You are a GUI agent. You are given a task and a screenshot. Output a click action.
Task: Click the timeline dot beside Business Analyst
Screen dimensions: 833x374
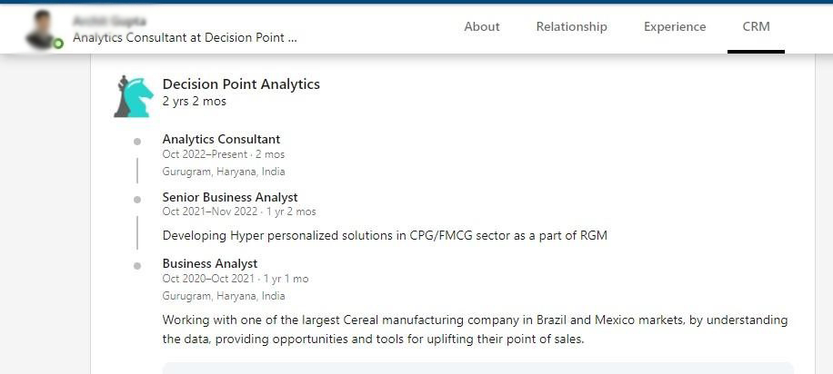[137, 266]
